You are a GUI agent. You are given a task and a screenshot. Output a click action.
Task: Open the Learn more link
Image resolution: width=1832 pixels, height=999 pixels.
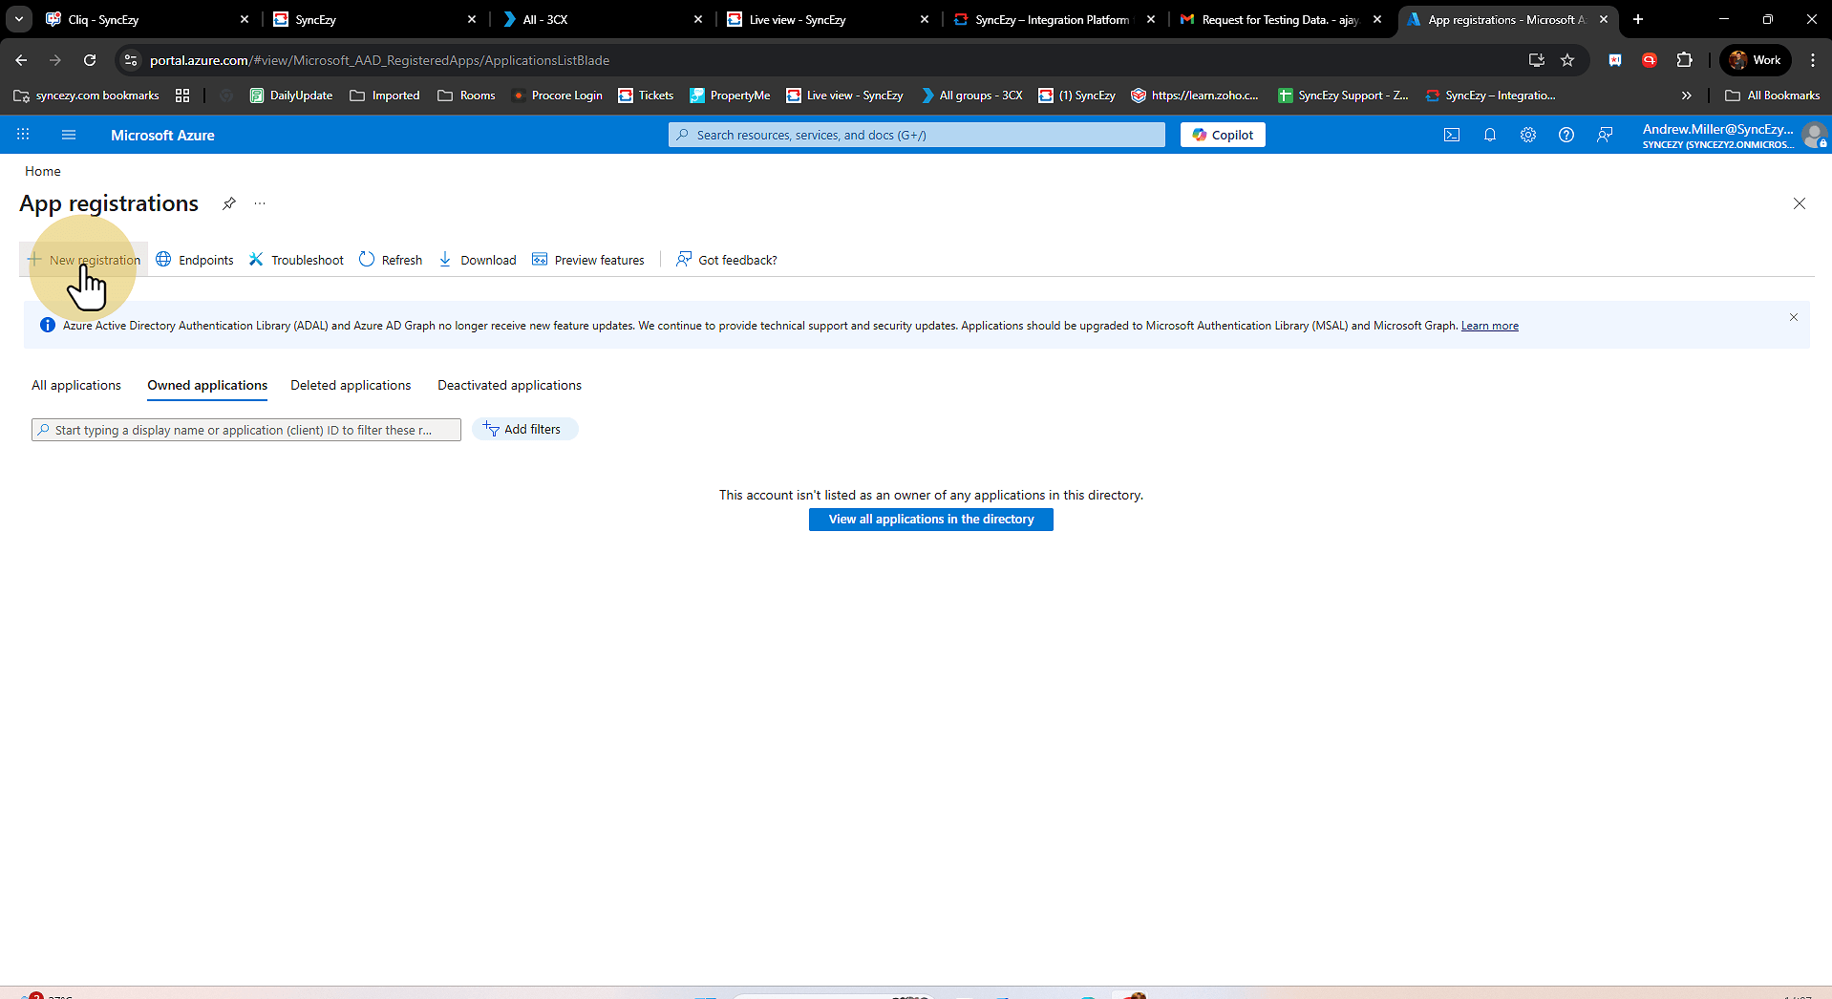(x=1489, y=326)
